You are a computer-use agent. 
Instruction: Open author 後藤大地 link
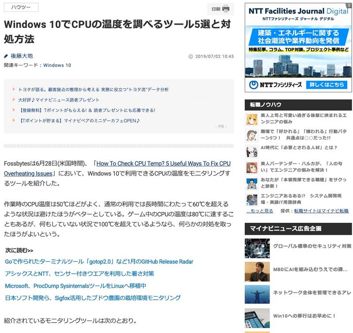[22, 56]
